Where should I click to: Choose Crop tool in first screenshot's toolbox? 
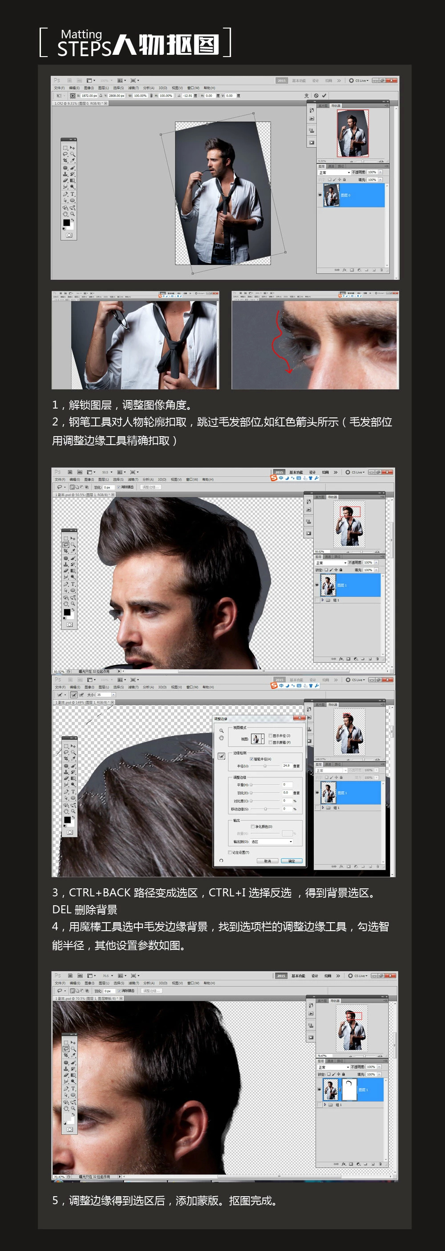point(65,160)
